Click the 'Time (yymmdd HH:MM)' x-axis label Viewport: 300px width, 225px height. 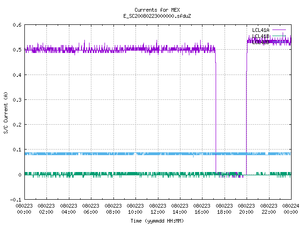tap(157, 221)
